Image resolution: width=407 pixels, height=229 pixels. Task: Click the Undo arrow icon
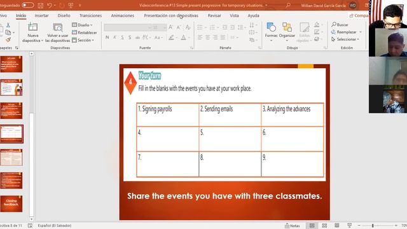tap(50, 5)
